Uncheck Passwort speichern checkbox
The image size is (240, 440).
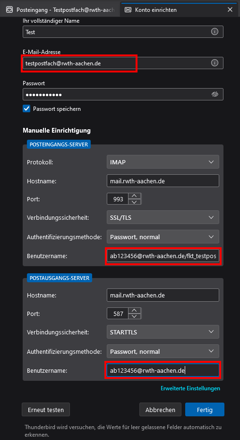coord(26,108)
